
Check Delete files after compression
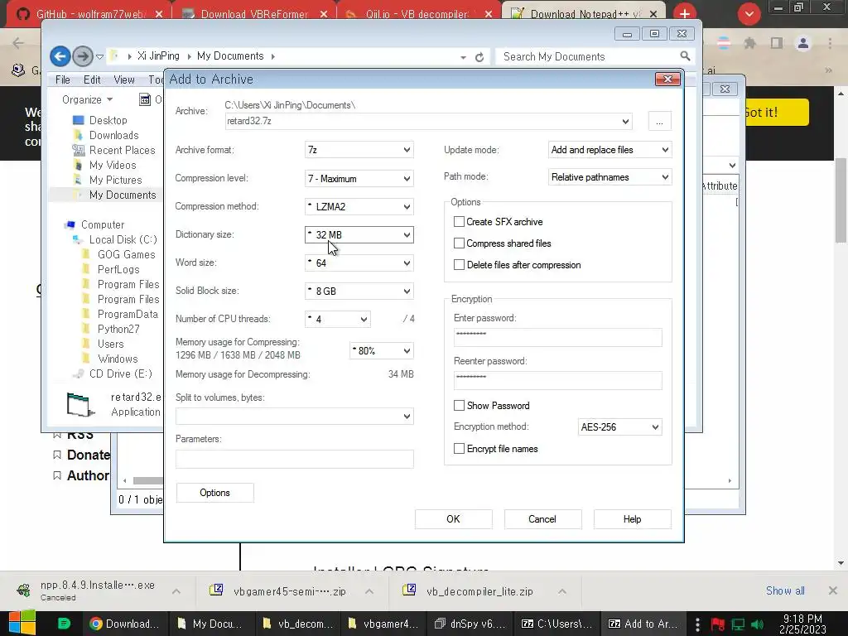coord(459,265)
